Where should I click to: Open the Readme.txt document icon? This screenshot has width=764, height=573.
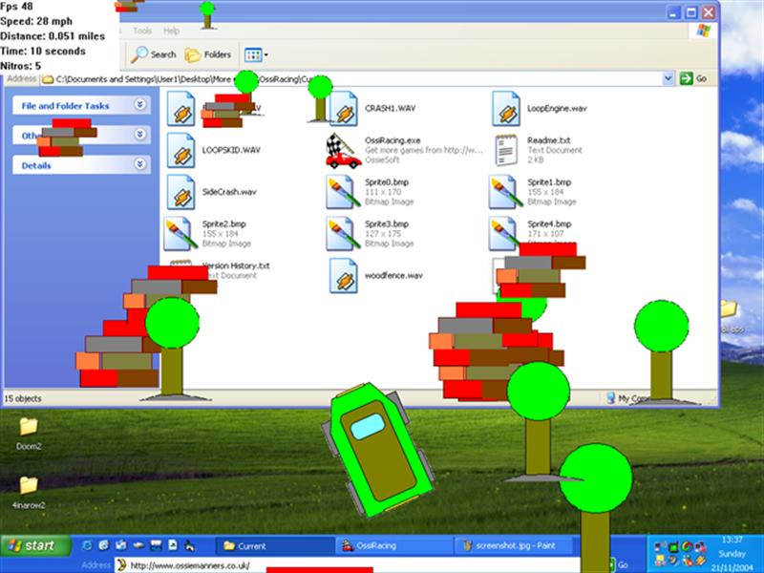(506, 150)
